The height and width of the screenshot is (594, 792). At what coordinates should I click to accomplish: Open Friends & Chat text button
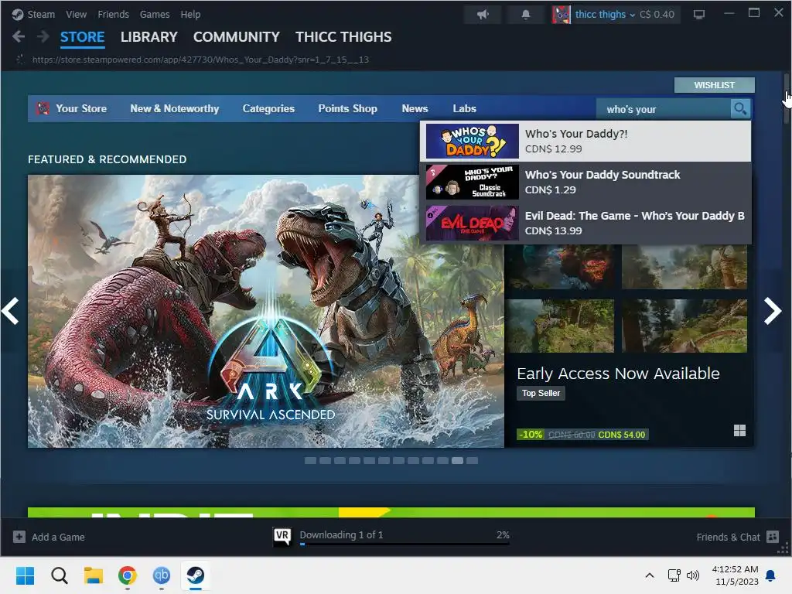coord(728,537)
